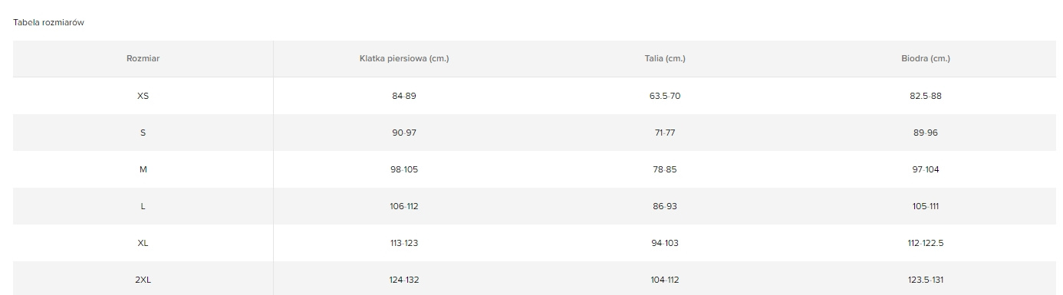Screen dimensions: 1063x295
Task: Click the hip value 123.5-131
Action: 926,280
